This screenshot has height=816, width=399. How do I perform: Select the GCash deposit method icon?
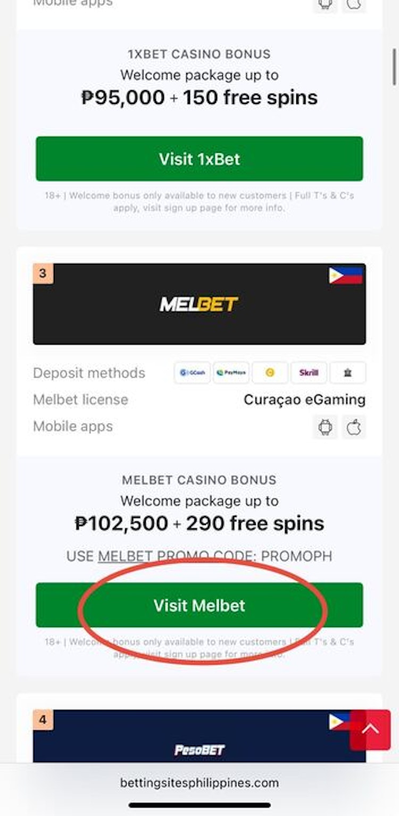tap(192, 372)
